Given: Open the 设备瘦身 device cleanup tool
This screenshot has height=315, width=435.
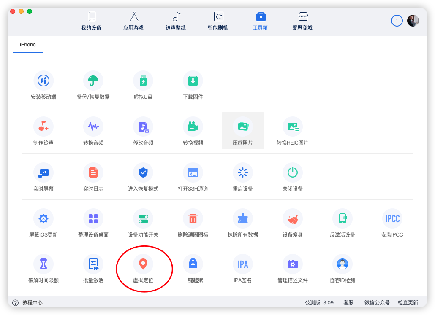Looking at the screenshot, I should click(x=293, y=223).
